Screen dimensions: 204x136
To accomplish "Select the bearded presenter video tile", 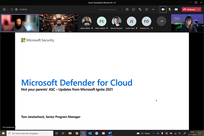I will (20, 23).
